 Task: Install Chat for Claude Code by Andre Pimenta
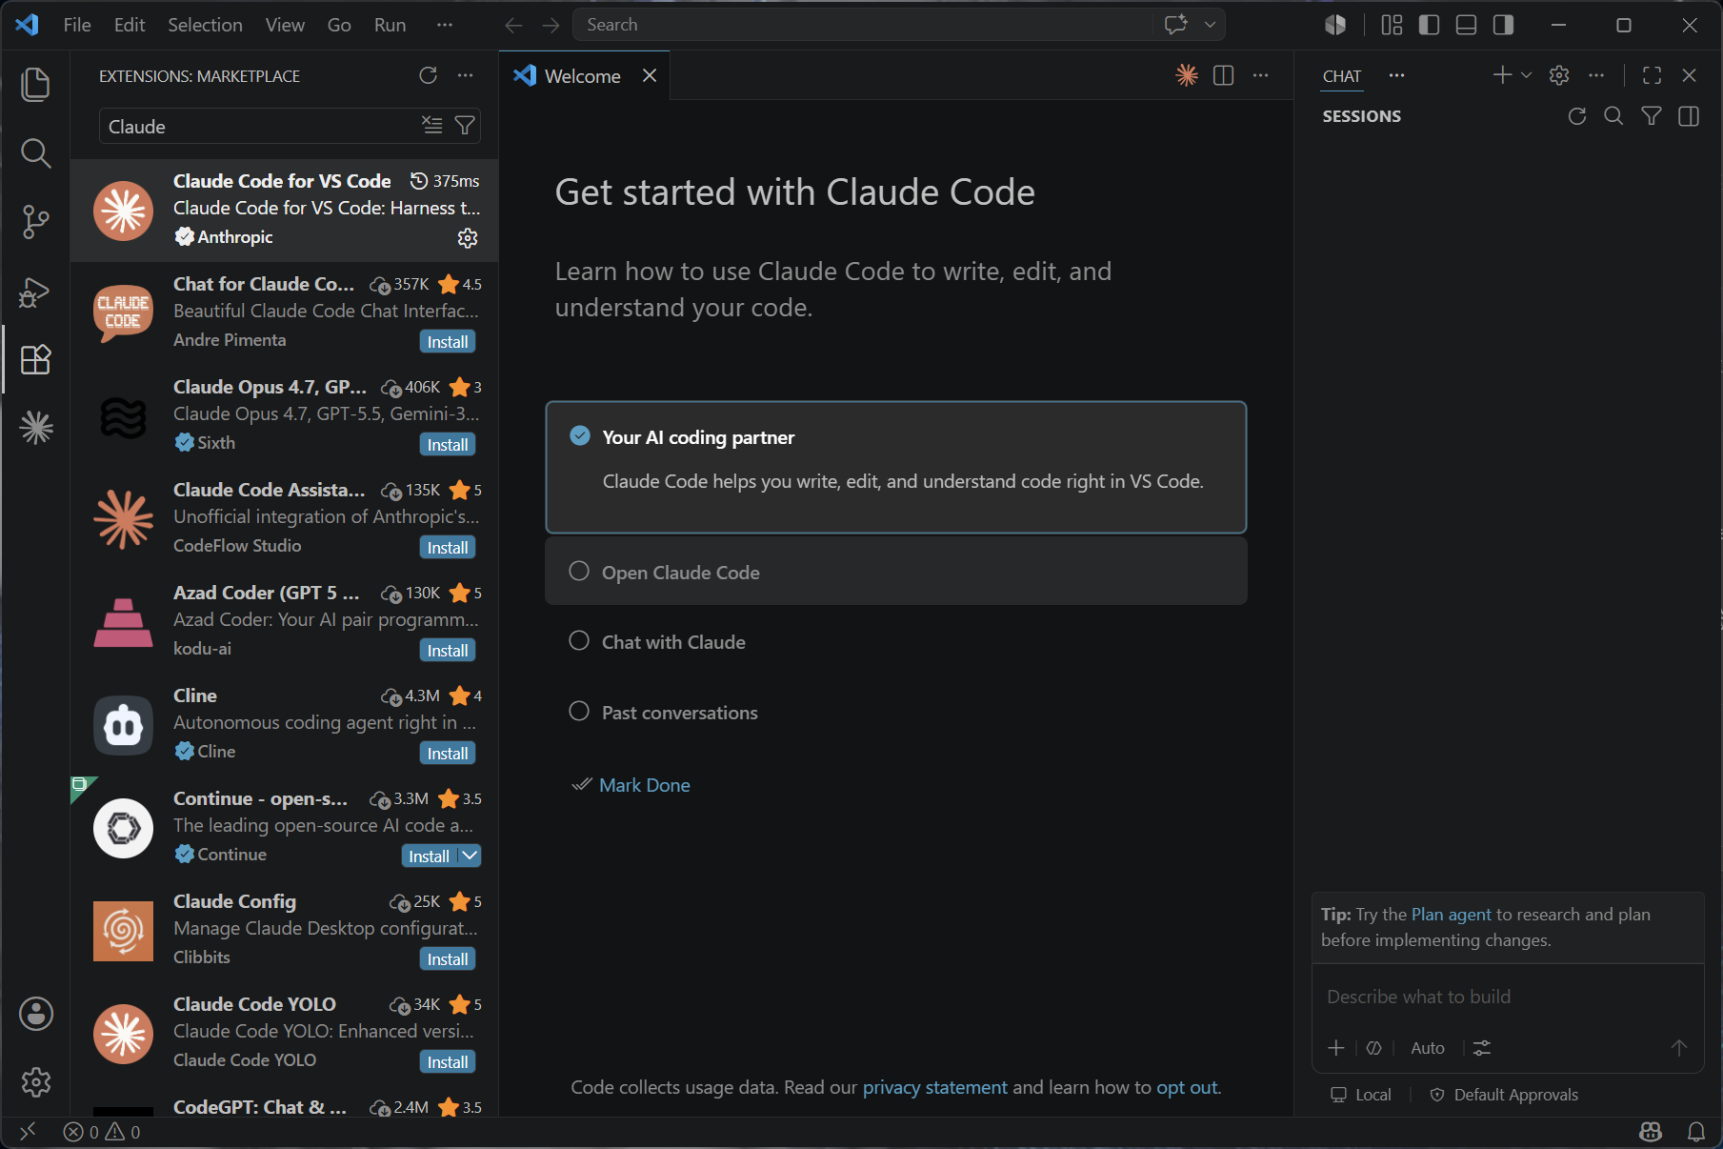click(448, 341)
